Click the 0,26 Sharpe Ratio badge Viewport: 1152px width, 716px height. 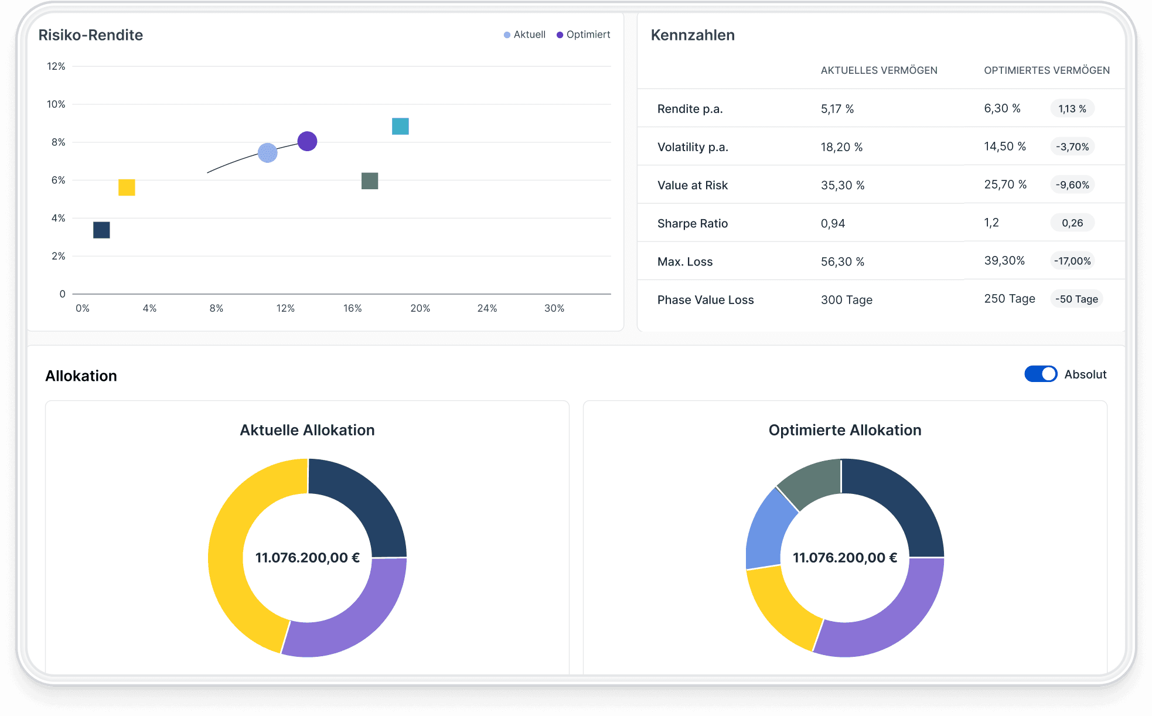[1072, 223]
